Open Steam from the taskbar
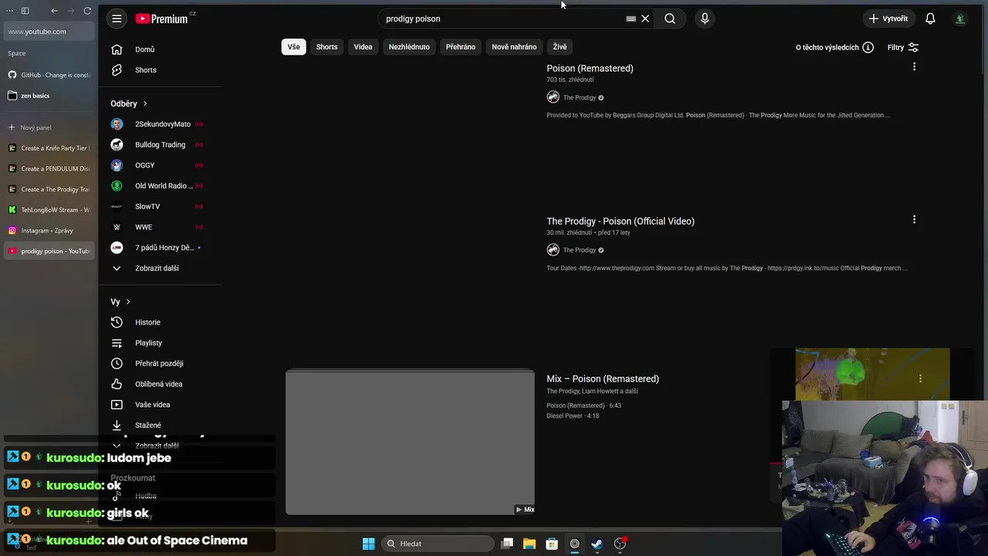The image size is (988, 556). click(x=597, y=544)
